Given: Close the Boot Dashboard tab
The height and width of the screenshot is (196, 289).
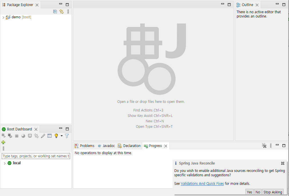Looking at the screenshot, I should (36, 129).
